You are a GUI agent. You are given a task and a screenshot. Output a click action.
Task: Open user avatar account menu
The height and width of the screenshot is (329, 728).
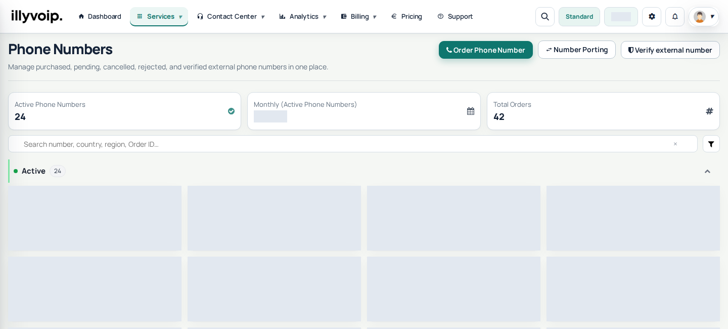pos(704,17)
